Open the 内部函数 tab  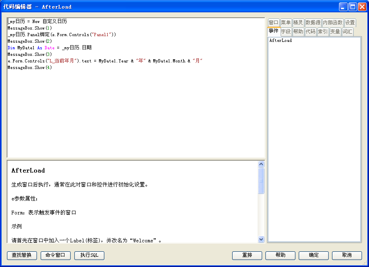(332, 23)
